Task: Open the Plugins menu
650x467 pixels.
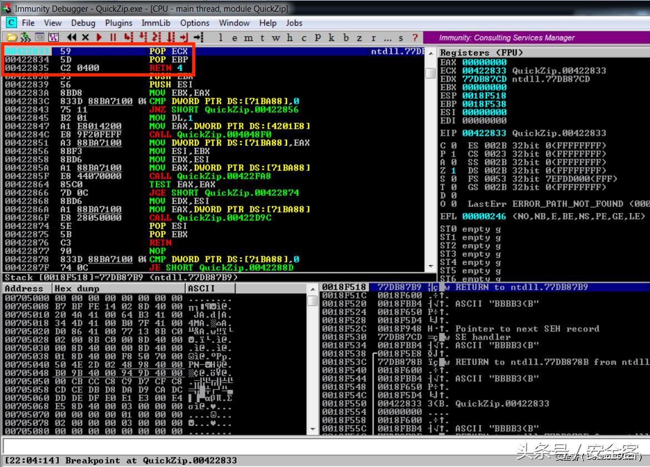Action: [118, 23]
